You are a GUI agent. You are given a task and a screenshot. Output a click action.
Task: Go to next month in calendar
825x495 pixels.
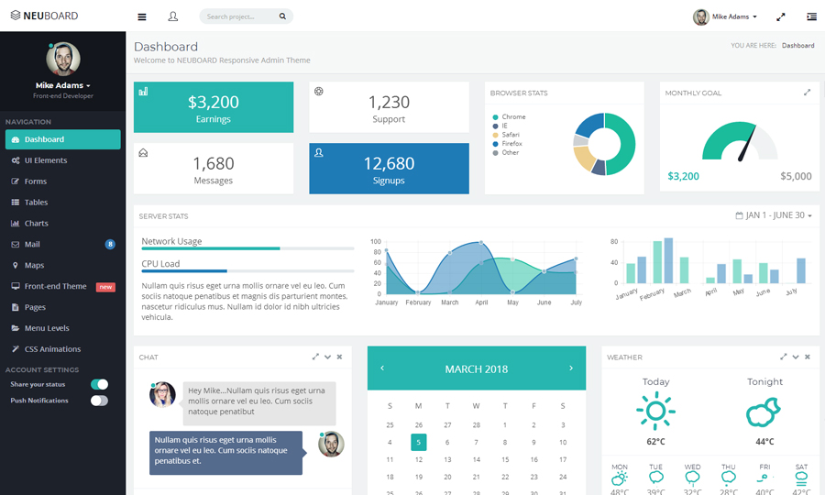570,368
